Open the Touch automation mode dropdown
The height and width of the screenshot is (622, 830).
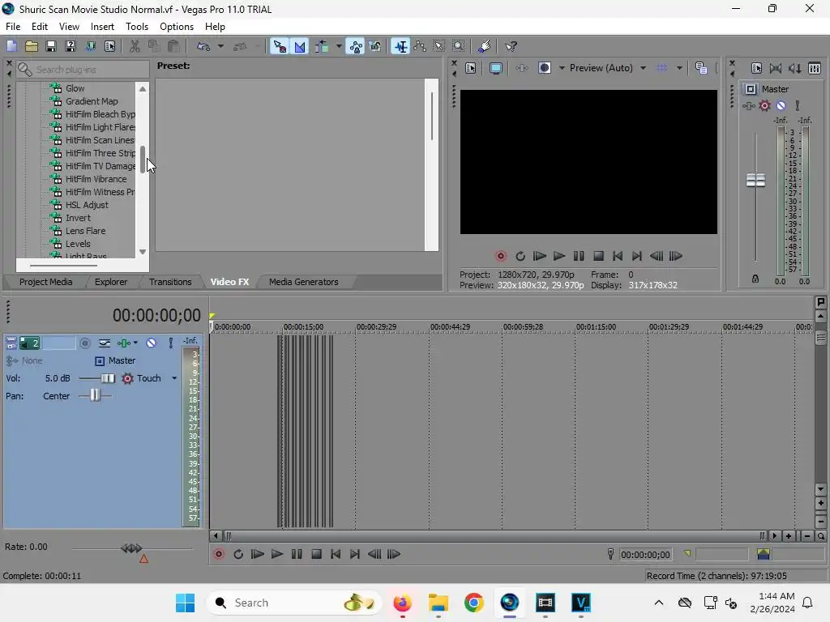(174, 379)
